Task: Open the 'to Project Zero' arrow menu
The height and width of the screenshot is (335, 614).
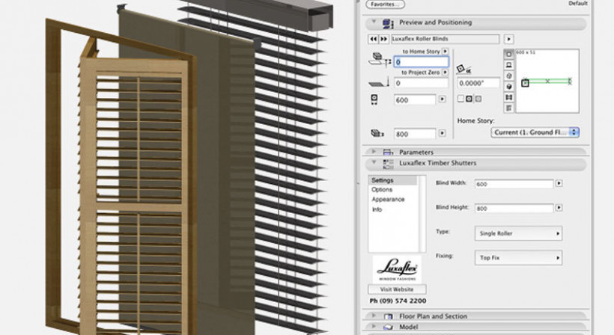Action: pyautogui.click(x=446, y=73)
